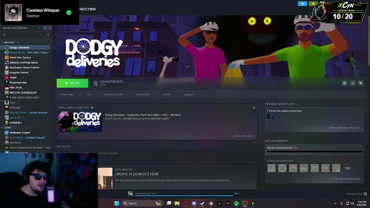
Task: Open the library filter options icon
Action: pyautogui.click(x=48, y=35)
